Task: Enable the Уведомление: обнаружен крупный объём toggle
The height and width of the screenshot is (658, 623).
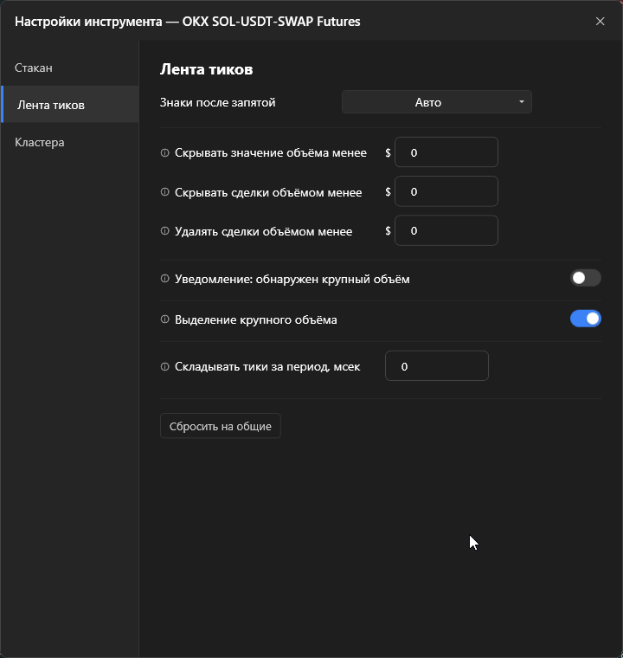Action: [586, 278]
